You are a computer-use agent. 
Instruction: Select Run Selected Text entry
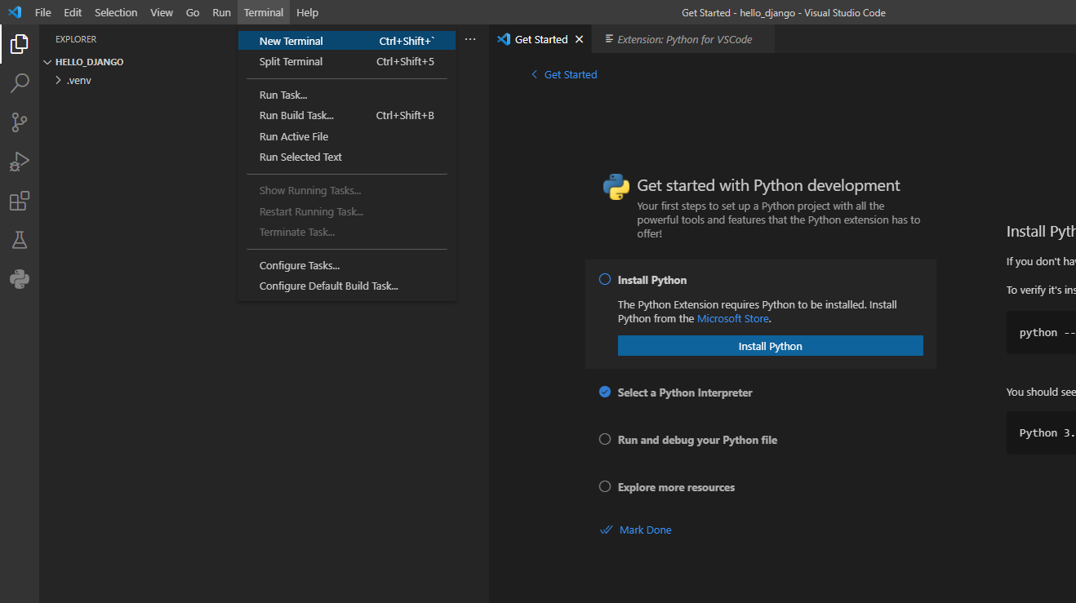[347, 157]
